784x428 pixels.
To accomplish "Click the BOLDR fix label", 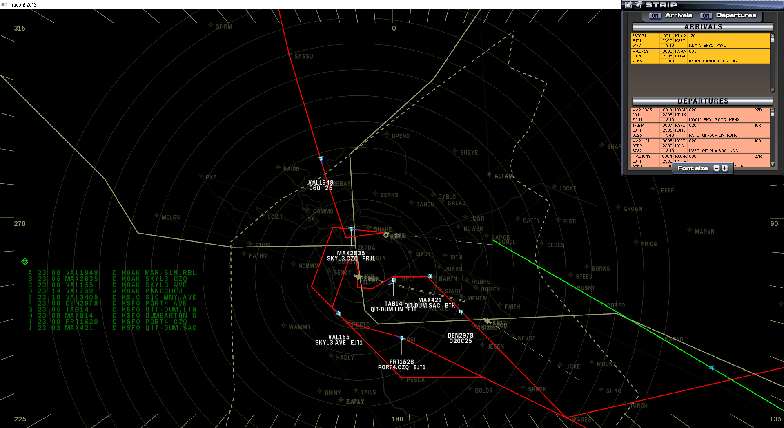I will tap(484, 390).
